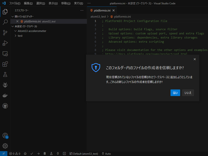Open the overflow menu ellipsis in menu bar
The image size is (208, 156).
click(x=89, y=3)
